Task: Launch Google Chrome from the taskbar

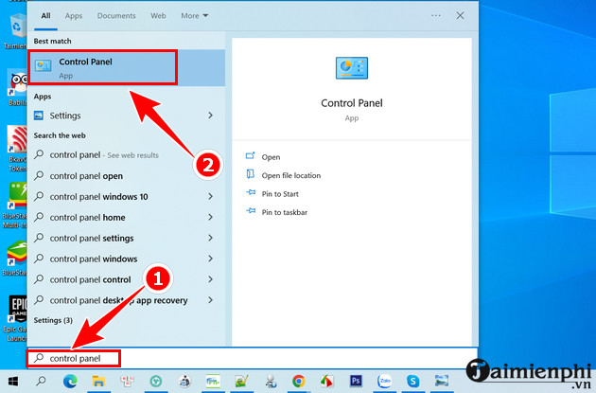Action: tap(299, 381)
